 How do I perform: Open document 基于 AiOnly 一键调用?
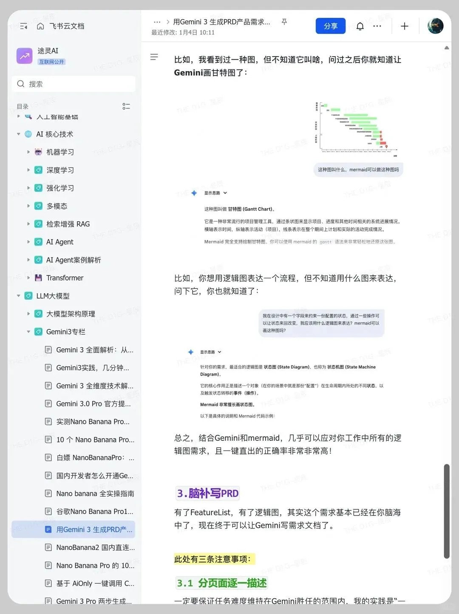tap(95, 583)
